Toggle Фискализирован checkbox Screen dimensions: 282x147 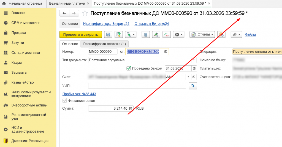[x=64, y=101]
